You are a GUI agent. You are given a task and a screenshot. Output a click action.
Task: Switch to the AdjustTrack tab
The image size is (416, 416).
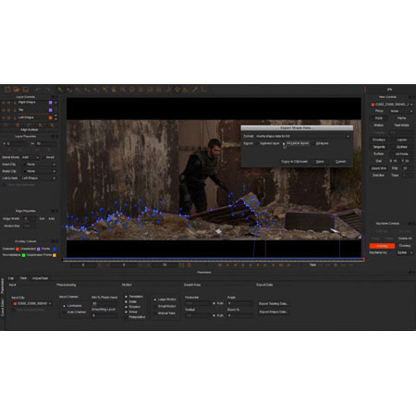41,278
